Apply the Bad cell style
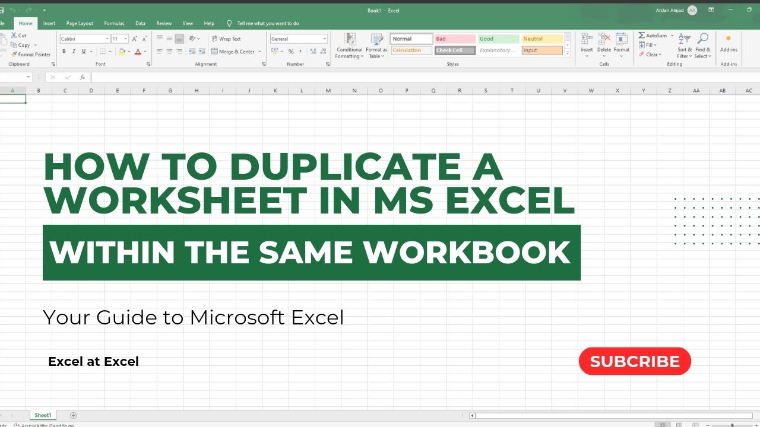 454,39
